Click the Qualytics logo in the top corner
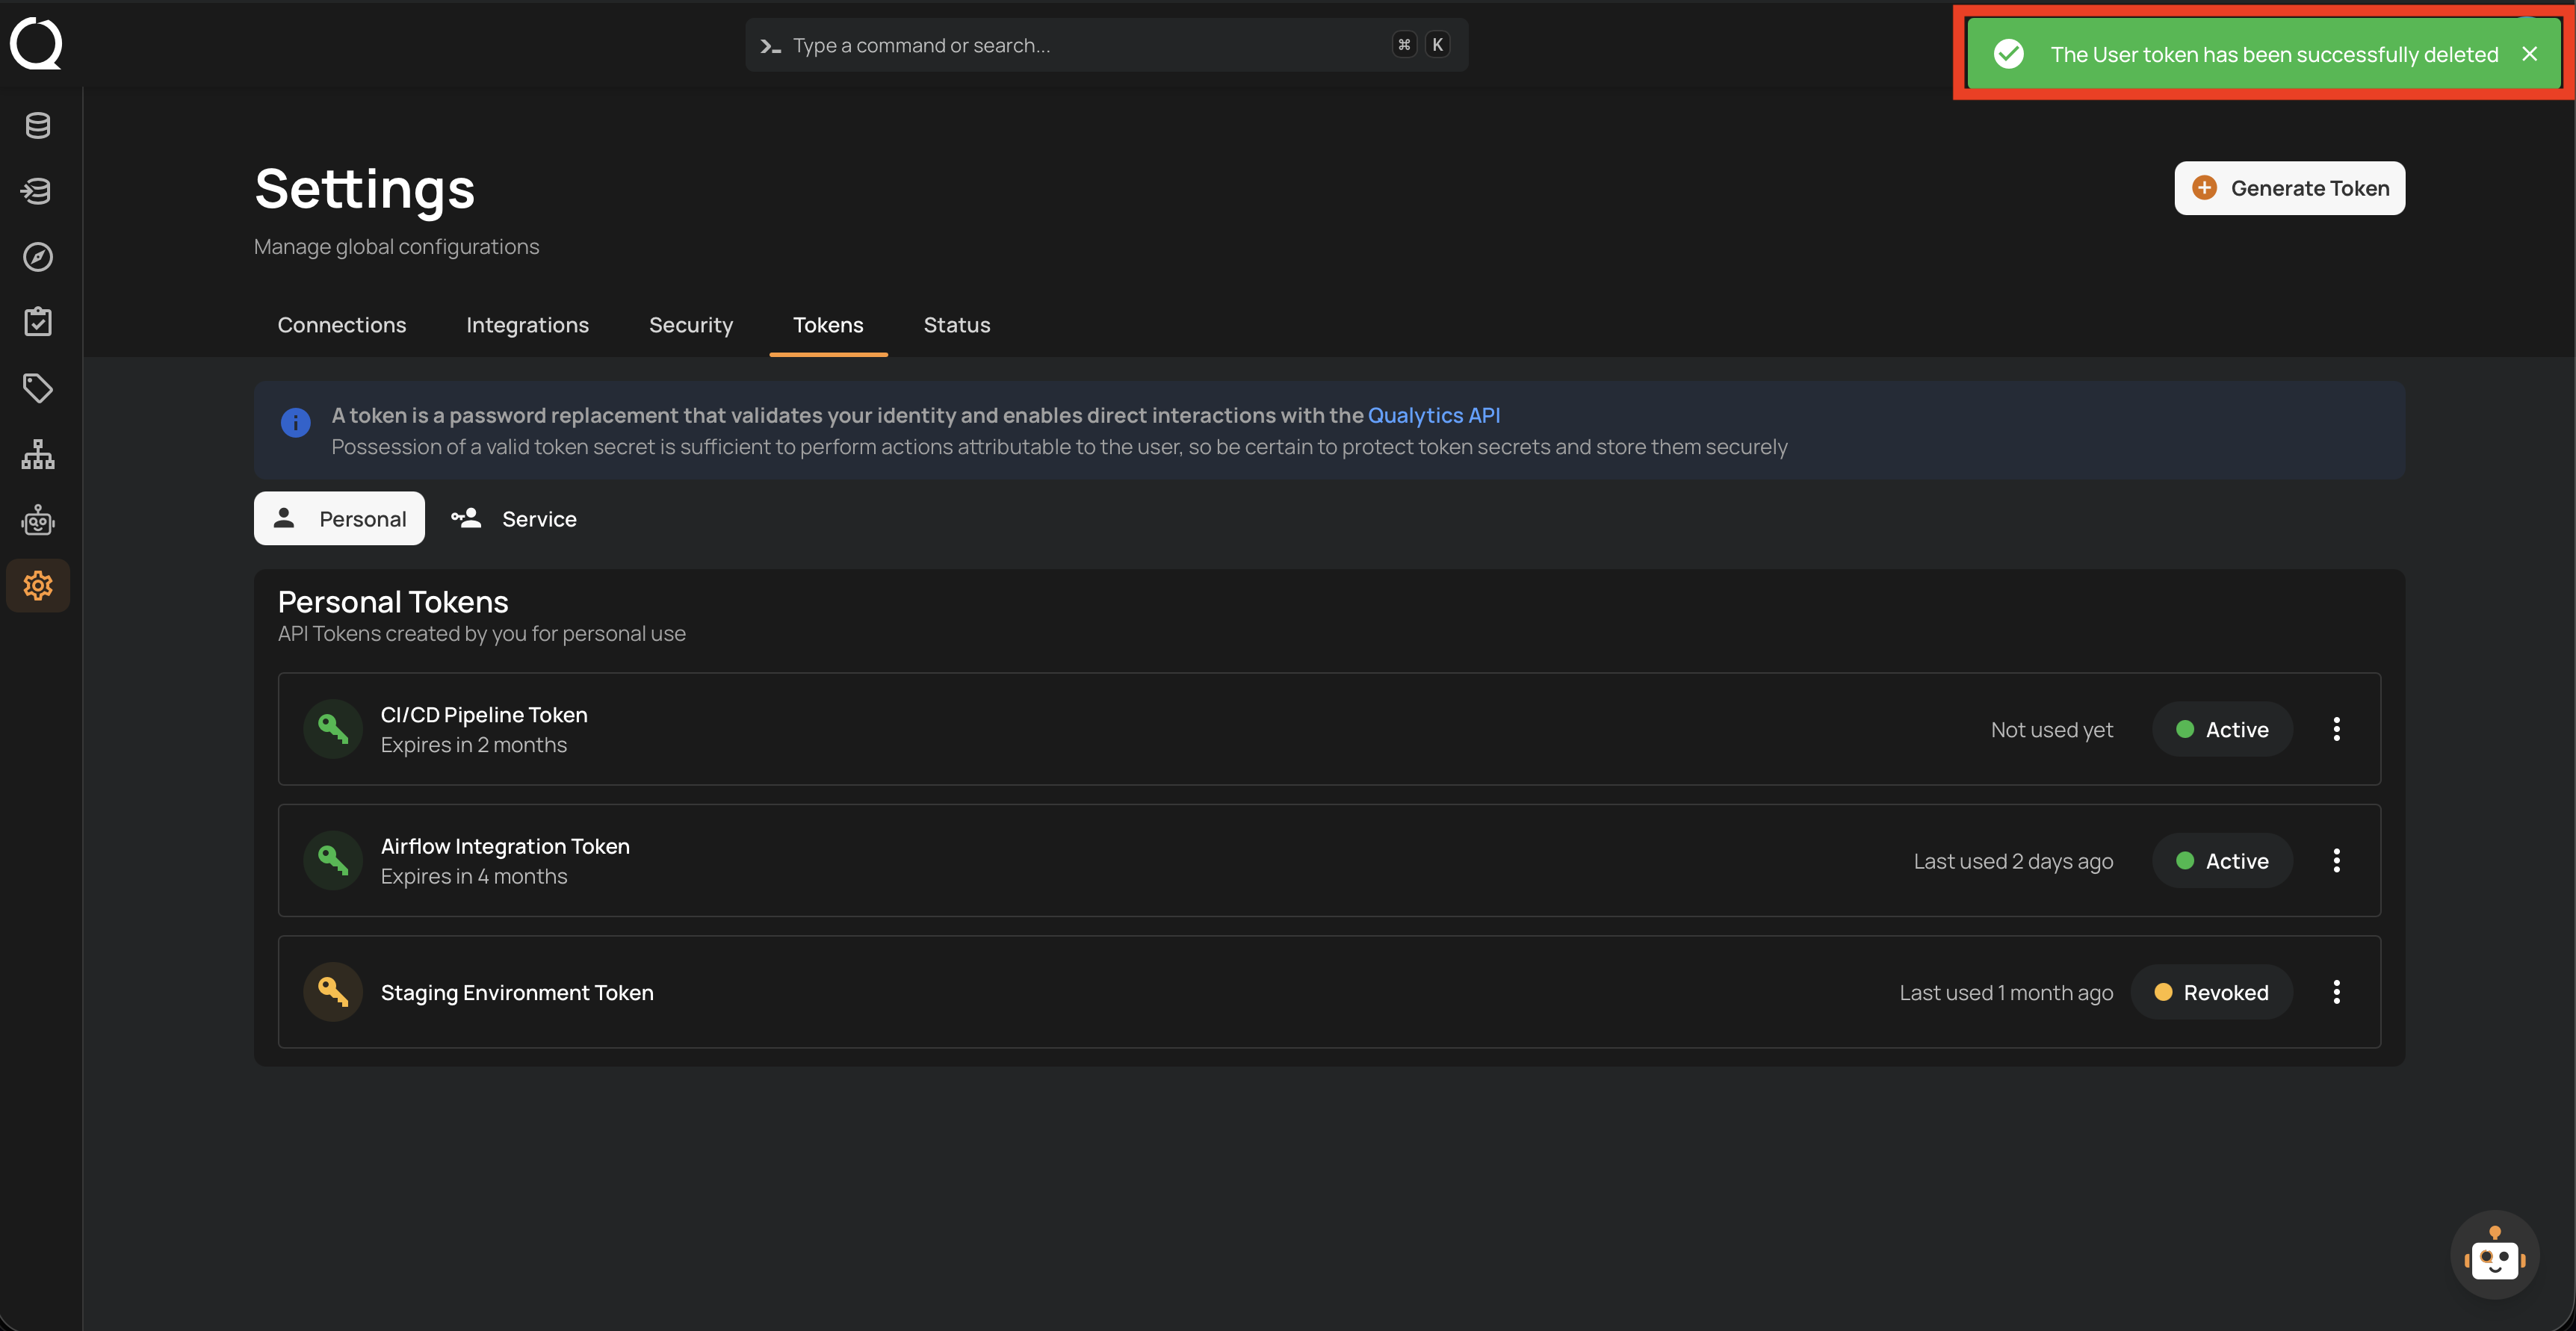2576x1331 pixels. tap(36, 43)
